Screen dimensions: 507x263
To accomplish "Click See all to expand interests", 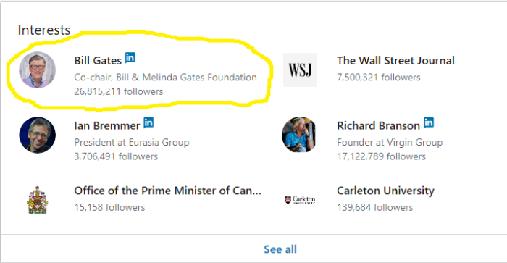I will click(280, 249).
